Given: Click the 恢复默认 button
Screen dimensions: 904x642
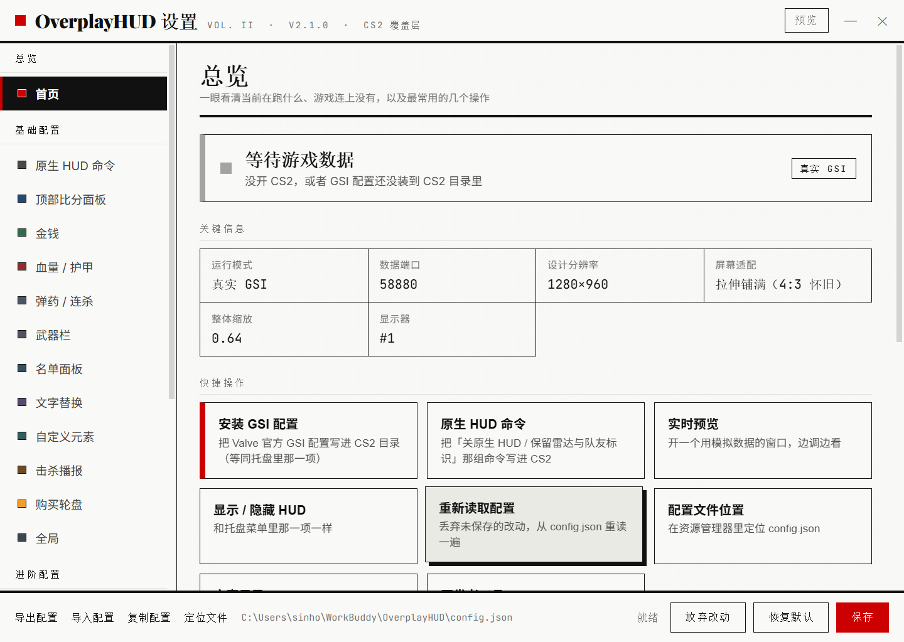Looking at the screenshot, I should (x=791, y=618).
